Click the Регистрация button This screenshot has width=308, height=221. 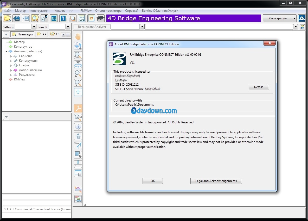tap(278, 18)
